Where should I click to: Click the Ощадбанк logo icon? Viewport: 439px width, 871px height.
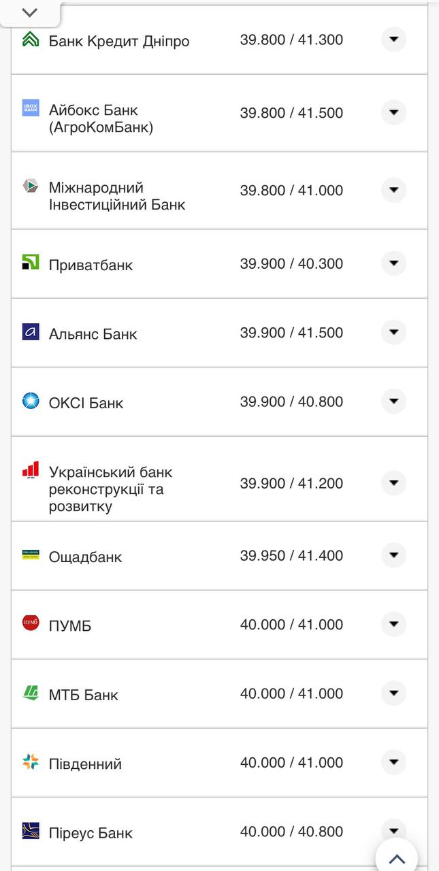point(31,555)
